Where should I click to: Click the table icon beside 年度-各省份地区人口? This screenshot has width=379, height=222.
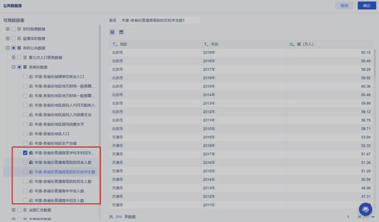[31, 133]
